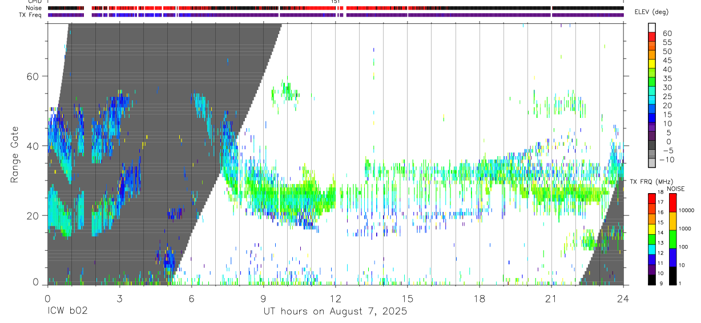Click the blue 10–100 NOISE swatch
The image size is (701, 323).
(672, 257)
